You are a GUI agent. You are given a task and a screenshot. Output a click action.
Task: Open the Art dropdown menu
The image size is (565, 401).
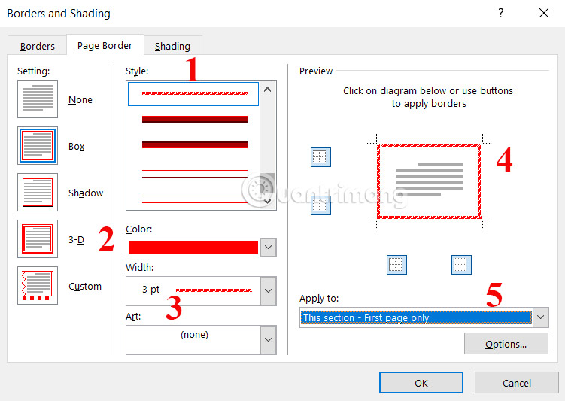click(x=269, y=339)
